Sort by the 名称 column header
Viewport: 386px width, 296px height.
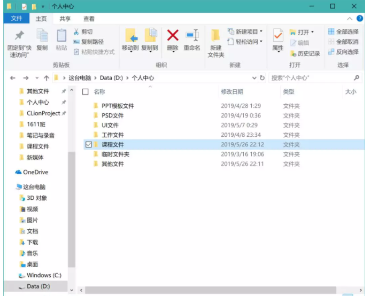(99, 92)
